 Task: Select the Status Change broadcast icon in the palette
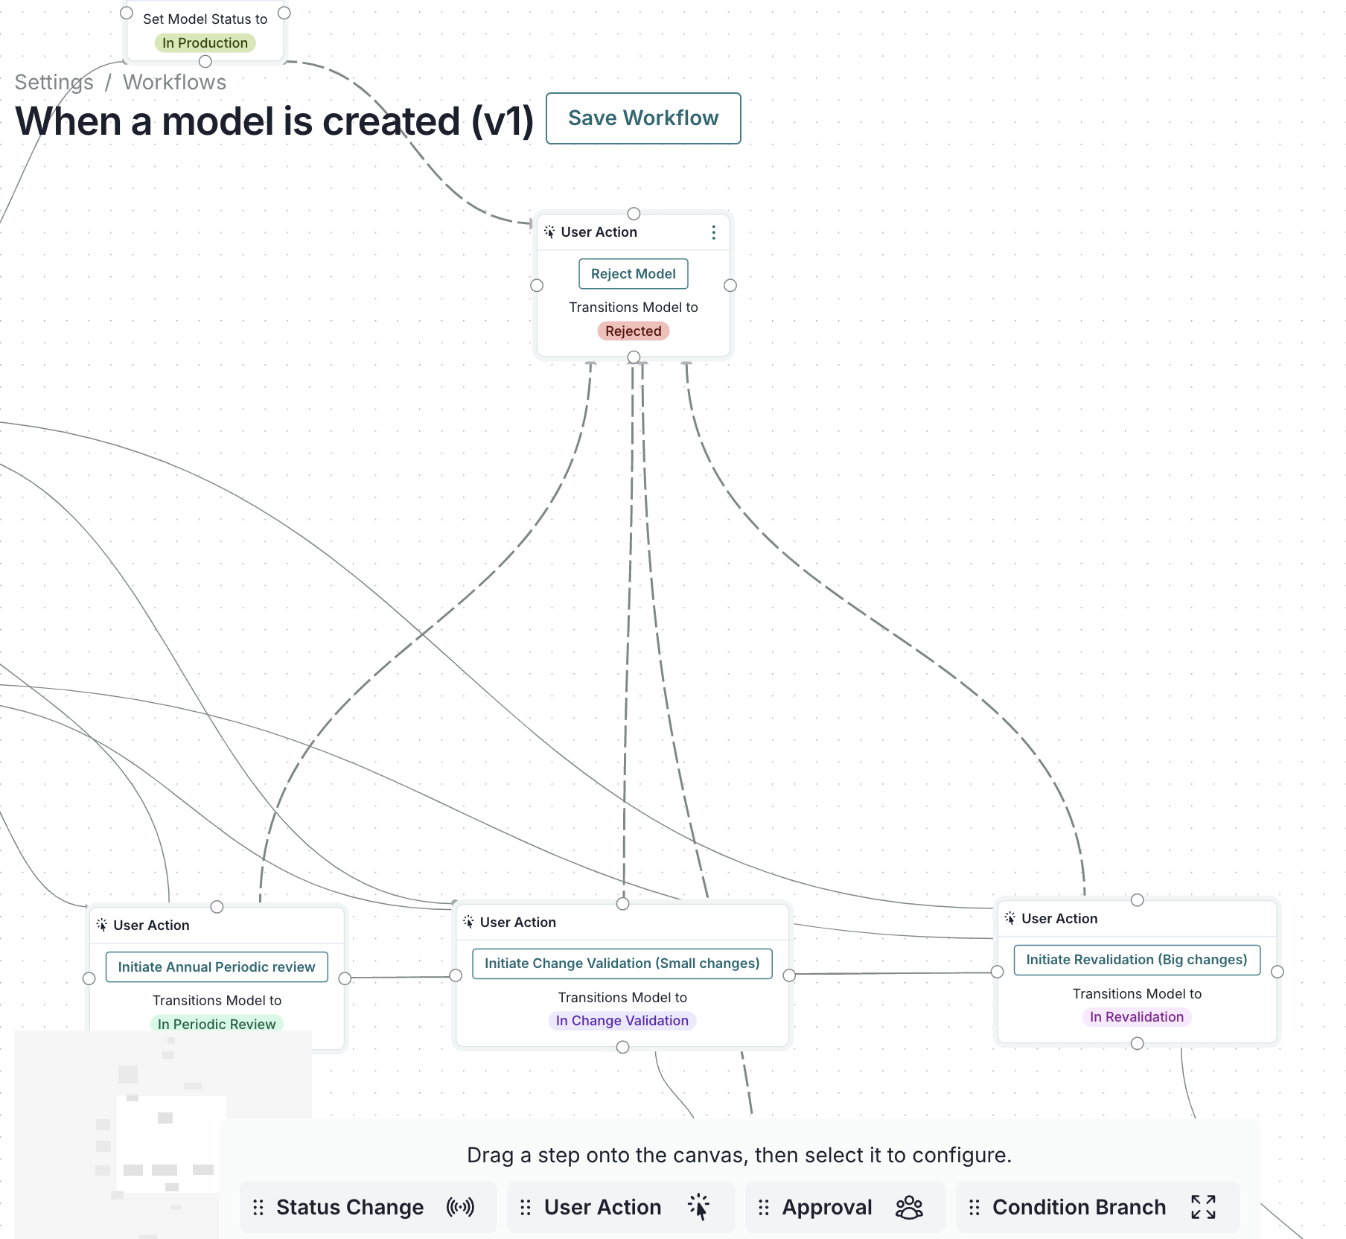pyautogui.click(x=460, y=1207)
